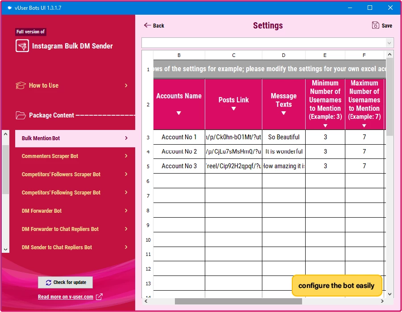Open the Minimum Number of Usernames filter arrow
Viewport: 402px width, 312px height.
coord(325,126)
